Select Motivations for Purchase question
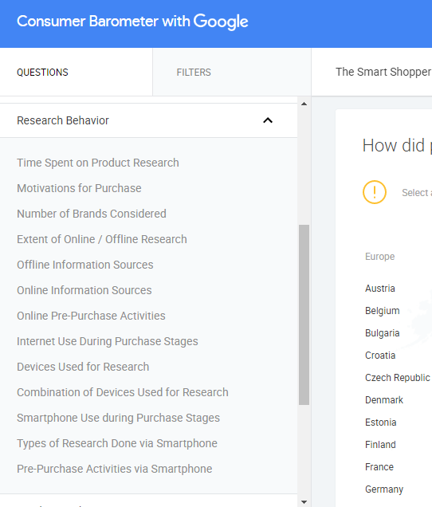Viewport: 432px width, 507px height. click(79, 188)
